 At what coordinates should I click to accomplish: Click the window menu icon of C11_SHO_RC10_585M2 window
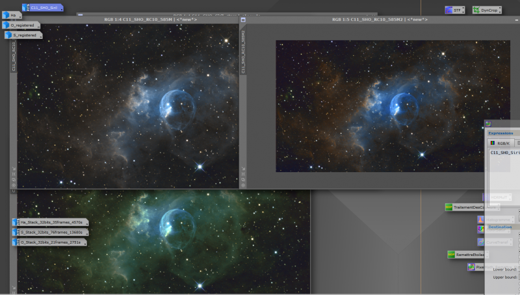[x=243, y=20]
